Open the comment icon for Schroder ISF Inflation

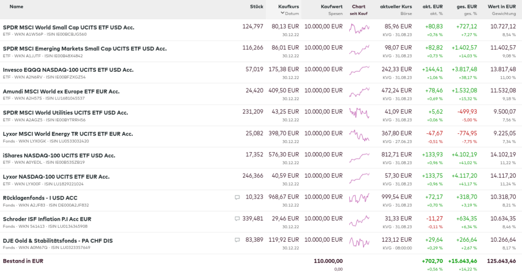click(238, 219)
